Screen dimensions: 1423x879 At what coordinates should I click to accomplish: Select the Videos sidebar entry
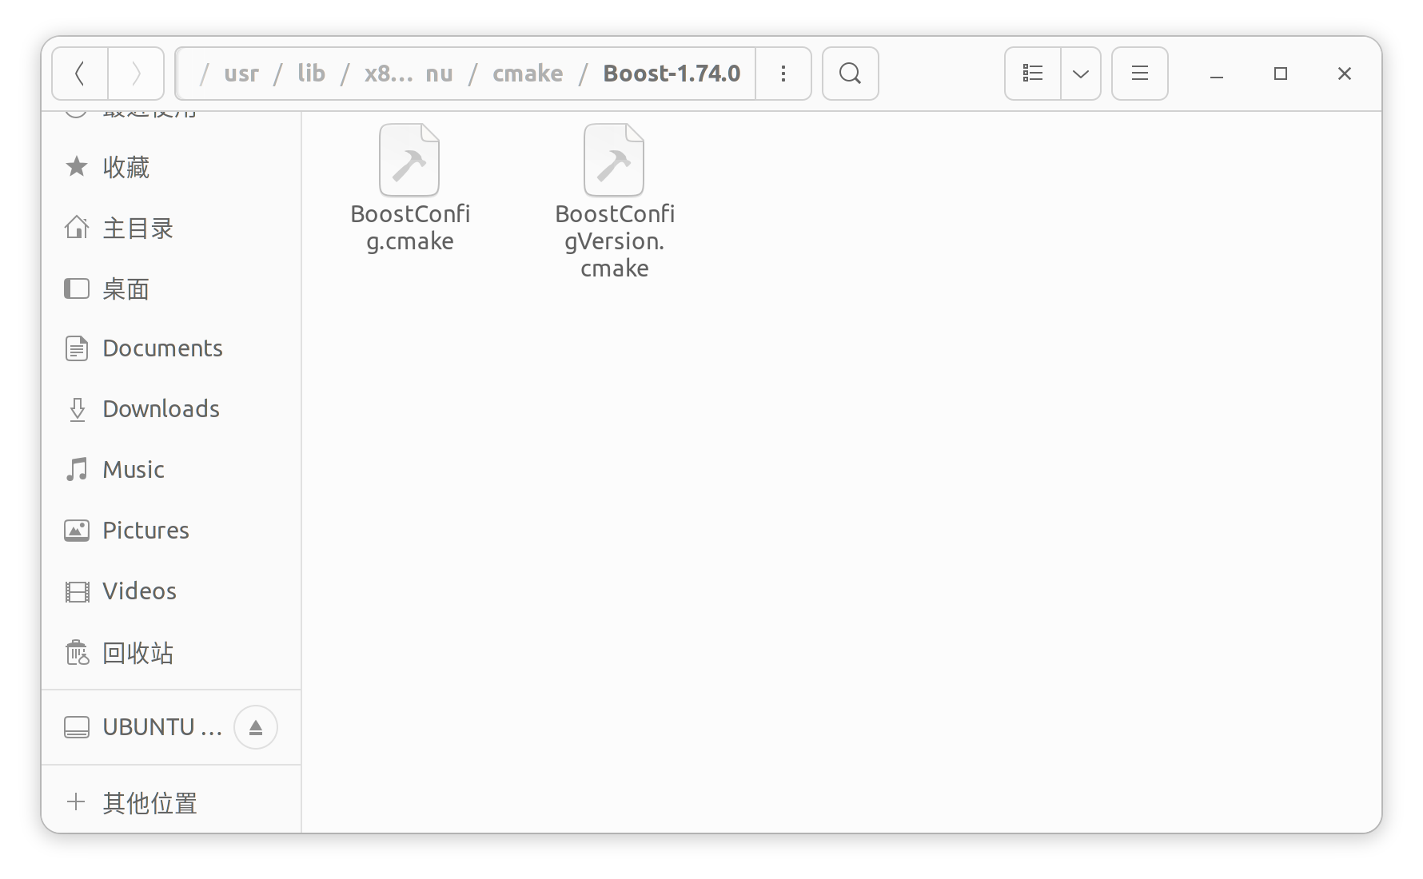pos(138,591)
